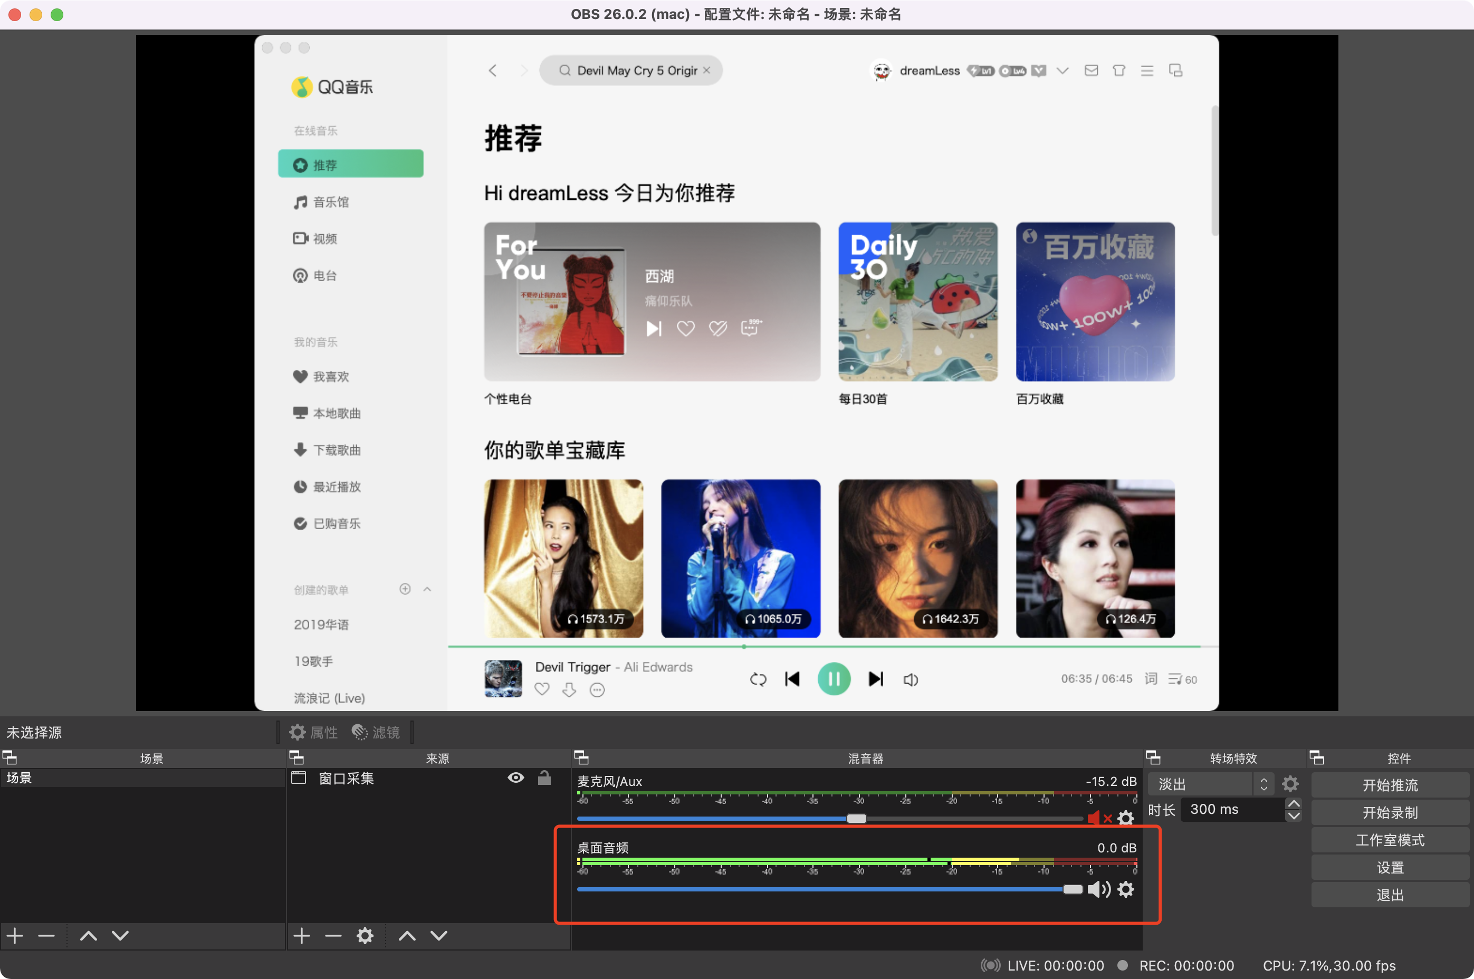Screen dimensions: 1474x979
Task: Open more options under Devil Trigger in preview
Action: click(x=598, y=689)
